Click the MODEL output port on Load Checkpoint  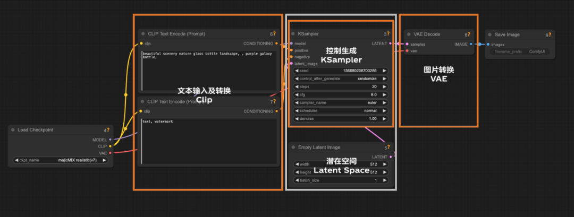110,140
